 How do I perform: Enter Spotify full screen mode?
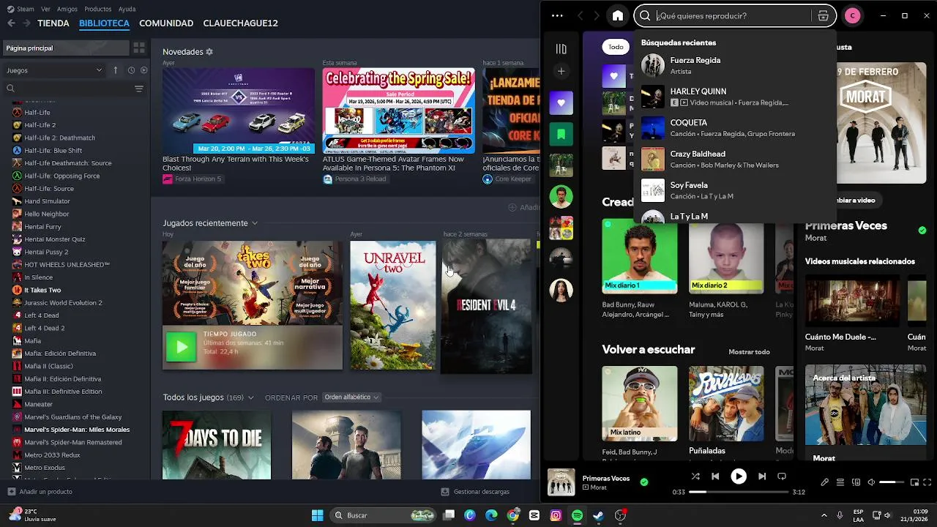pos(927,482)
